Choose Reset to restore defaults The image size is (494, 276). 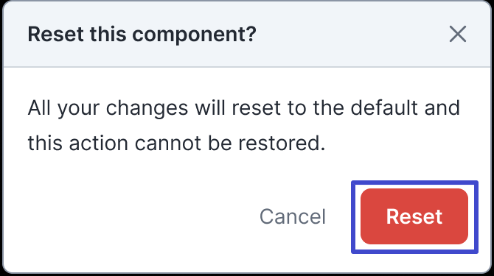414,216
